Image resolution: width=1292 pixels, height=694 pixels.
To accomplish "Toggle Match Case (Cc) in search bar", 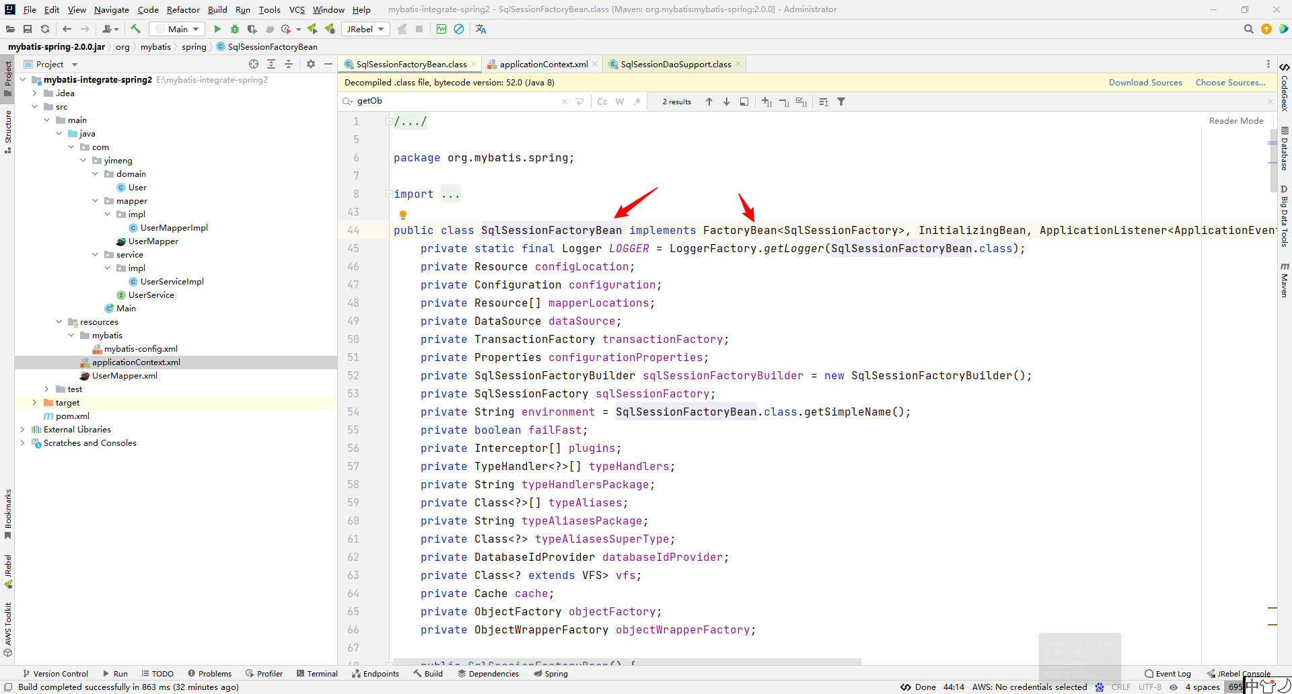I will pos(602,102).
